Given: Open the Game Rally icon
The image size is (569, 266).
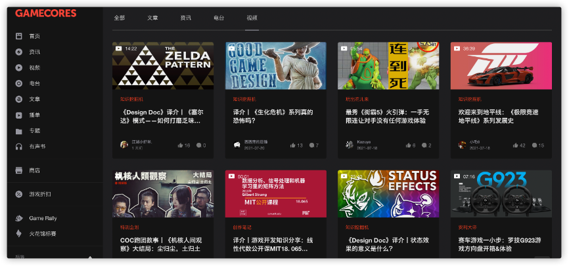Looking at the screenshot, I should pyautogui.click(x=19, y=218).
